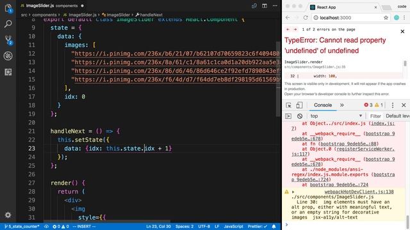Open the bootstrap 9edeb5e…:724 link at bottom

pyautogui.click(x=339, y=185)
